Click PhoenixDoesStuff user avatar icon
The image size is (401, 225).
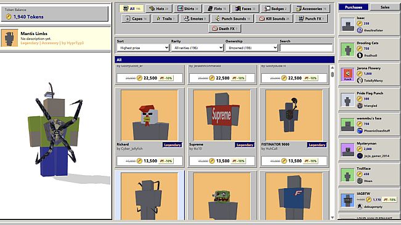click(360, 130)
